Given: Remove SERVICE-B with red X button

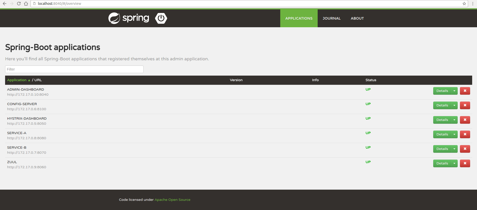Looking at the screenshot, I should [465, 149].
